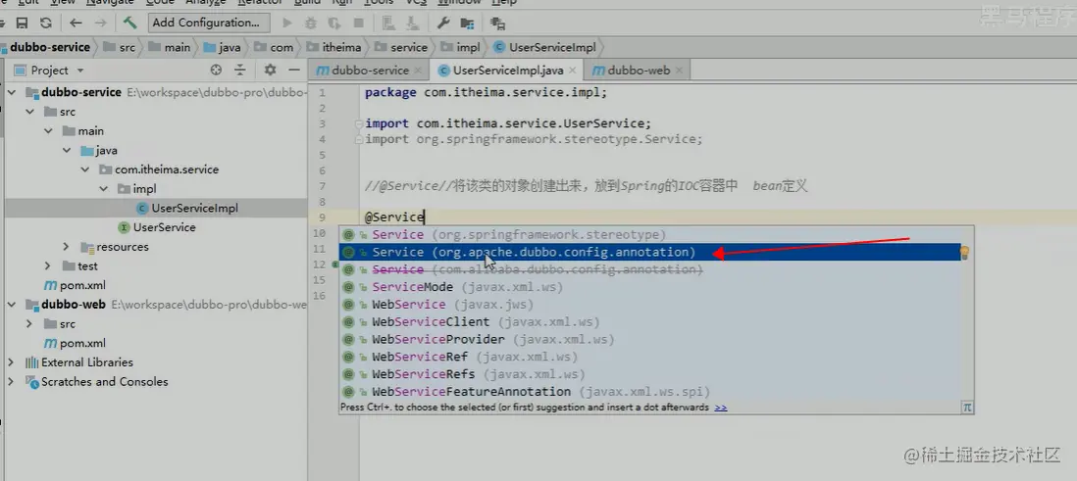Image resolution: width=1077 pixels, height=481 pixels.
Task: Close the dubbo-service editor tab
Action: click(418, 70)
